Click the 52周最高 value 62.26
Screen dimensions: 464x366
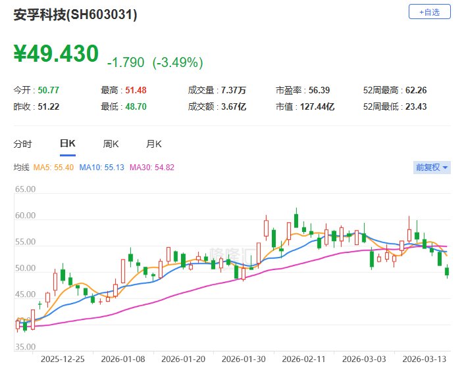pyautogui.click(x=416, y=90)
